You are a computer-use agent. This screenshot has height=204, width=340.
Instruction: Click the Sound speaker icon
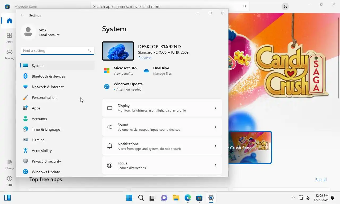110,127
